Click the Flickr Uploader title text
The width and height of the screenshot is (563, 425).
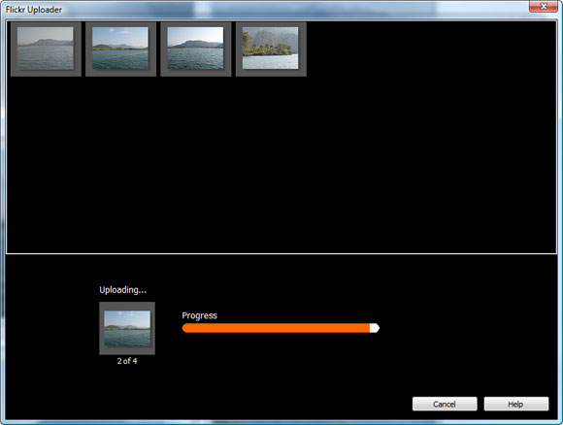pos(34,10)
